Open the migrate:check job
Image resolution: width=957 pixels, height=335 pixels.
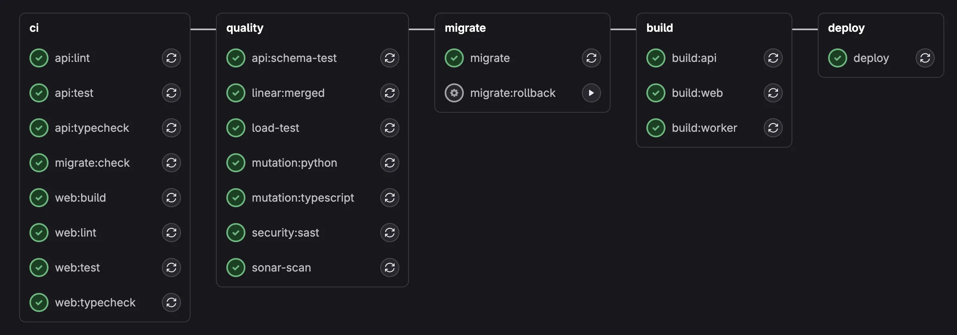pos(92,163)
